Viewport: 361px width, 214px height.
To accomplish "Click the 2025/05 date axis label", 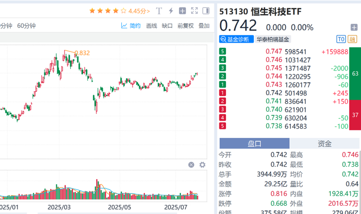I will pos(120,207).
